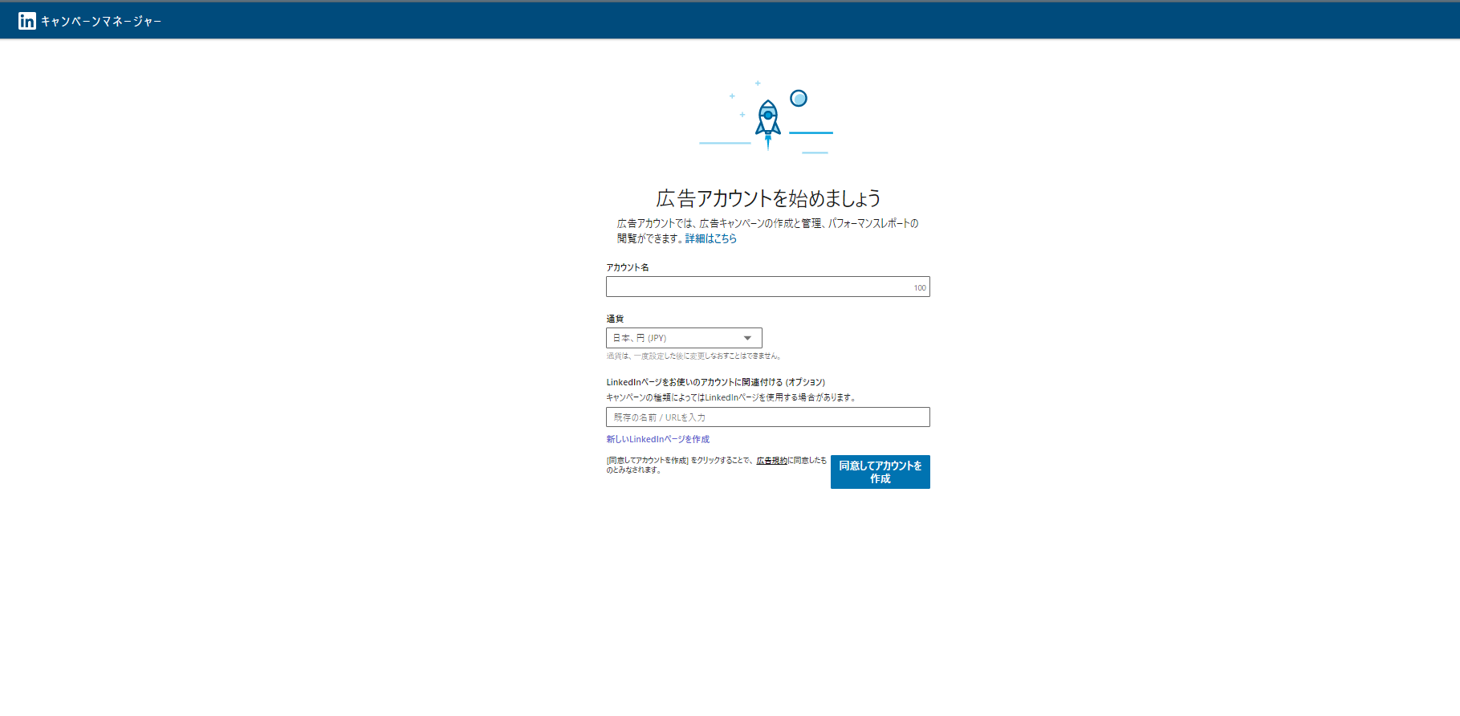
Task: Open the 詳細はこちら link
Action: click(x=710, y=238)
